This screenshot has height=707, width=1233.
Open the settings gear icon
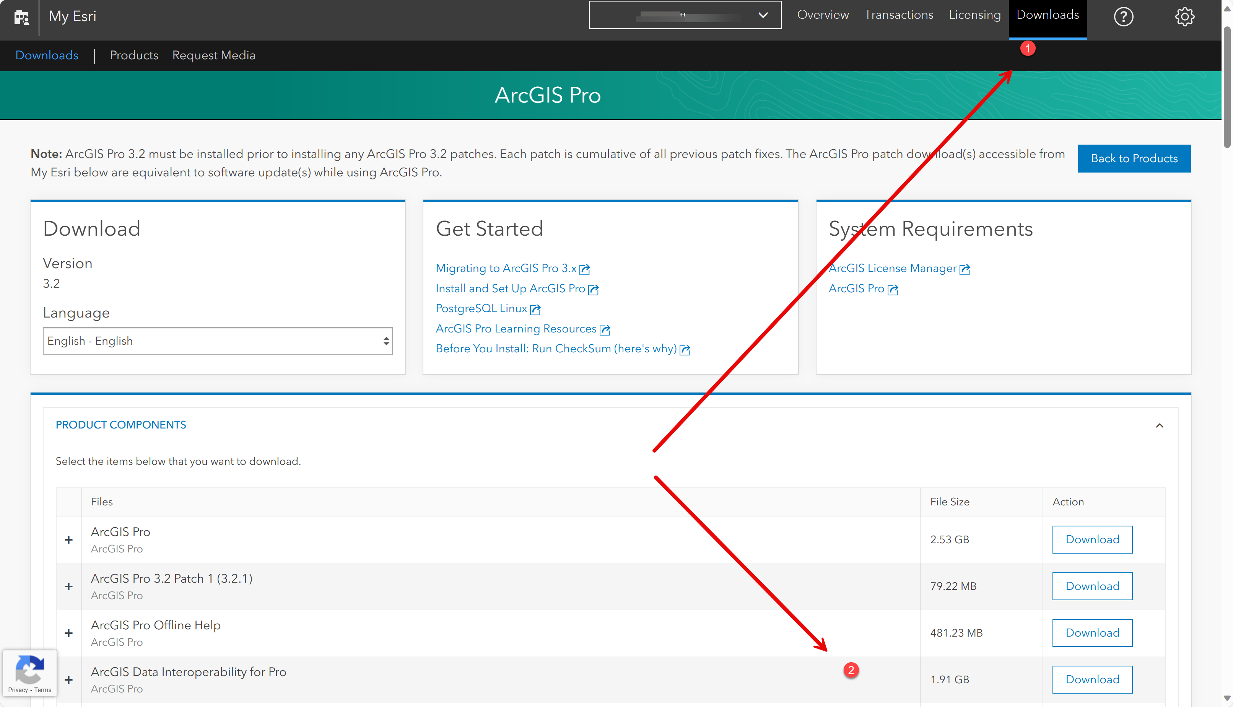(x=1184, y=16)
